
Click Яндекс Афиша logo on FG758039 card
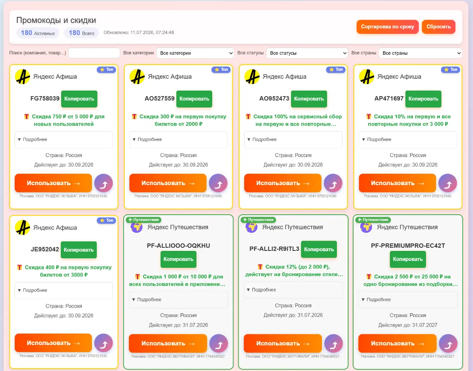pyautogui.click(x=22, y=76)
